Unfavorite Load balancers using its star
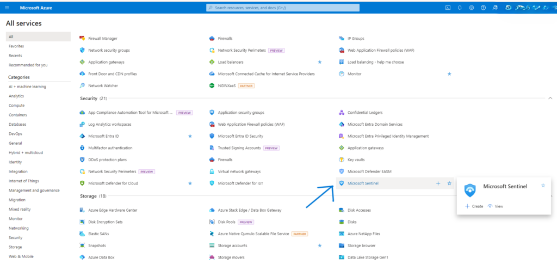This screenshot has height=264, width=557. pyautogui.click(x=320, y=62)
